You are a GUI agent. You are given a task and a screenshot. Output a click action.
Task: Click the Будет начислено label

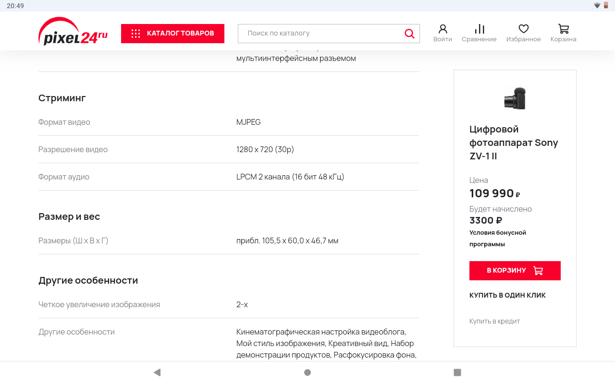(501, 209)
